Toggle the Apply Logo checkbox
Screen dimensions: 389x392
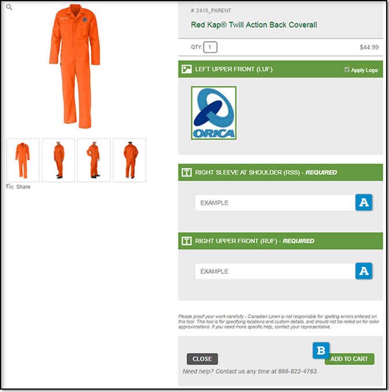pyautogui.click(x=347, y=70)
